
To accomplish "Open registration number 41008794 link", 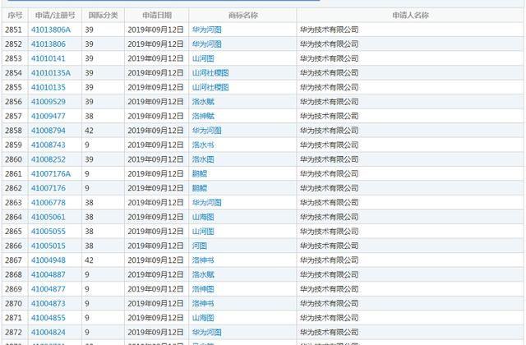I will pyautogui.click(x=48, y=131).
